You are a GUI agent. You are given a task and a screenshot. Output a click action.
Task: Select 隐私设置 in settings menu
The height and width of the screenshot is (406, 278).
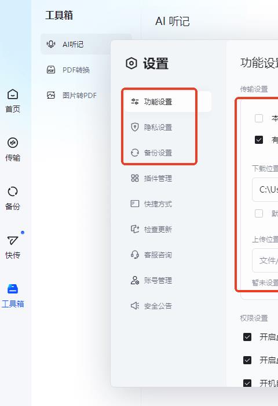(x=158, y=127)
